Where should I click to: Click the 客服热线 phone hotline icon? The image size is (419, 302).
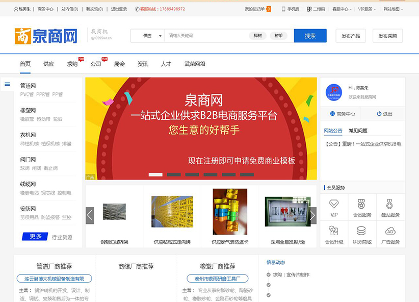coord(135,9)
